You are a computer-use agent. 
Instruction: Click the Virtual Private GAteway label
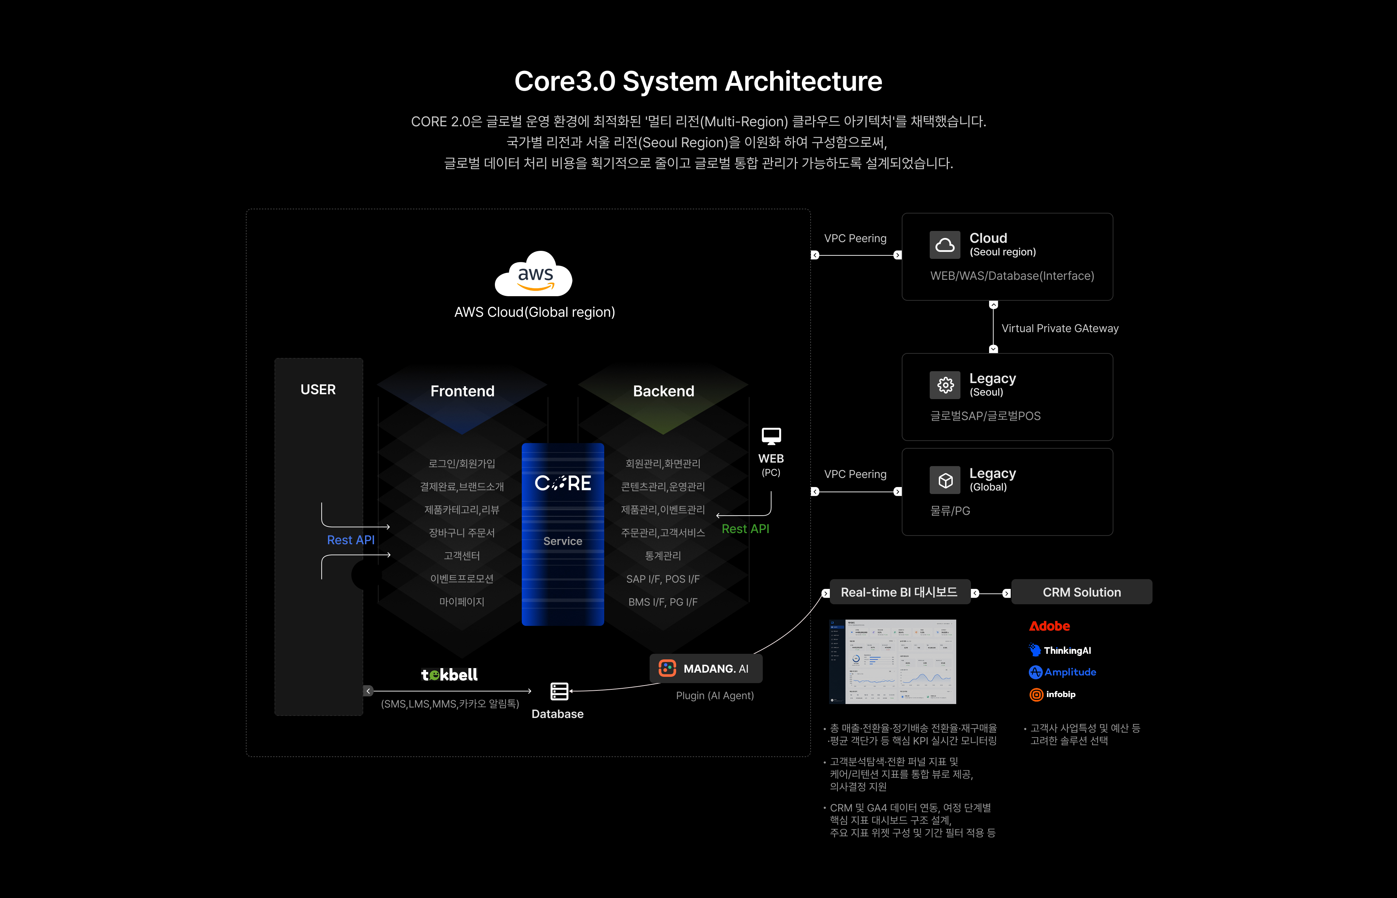1060,328
